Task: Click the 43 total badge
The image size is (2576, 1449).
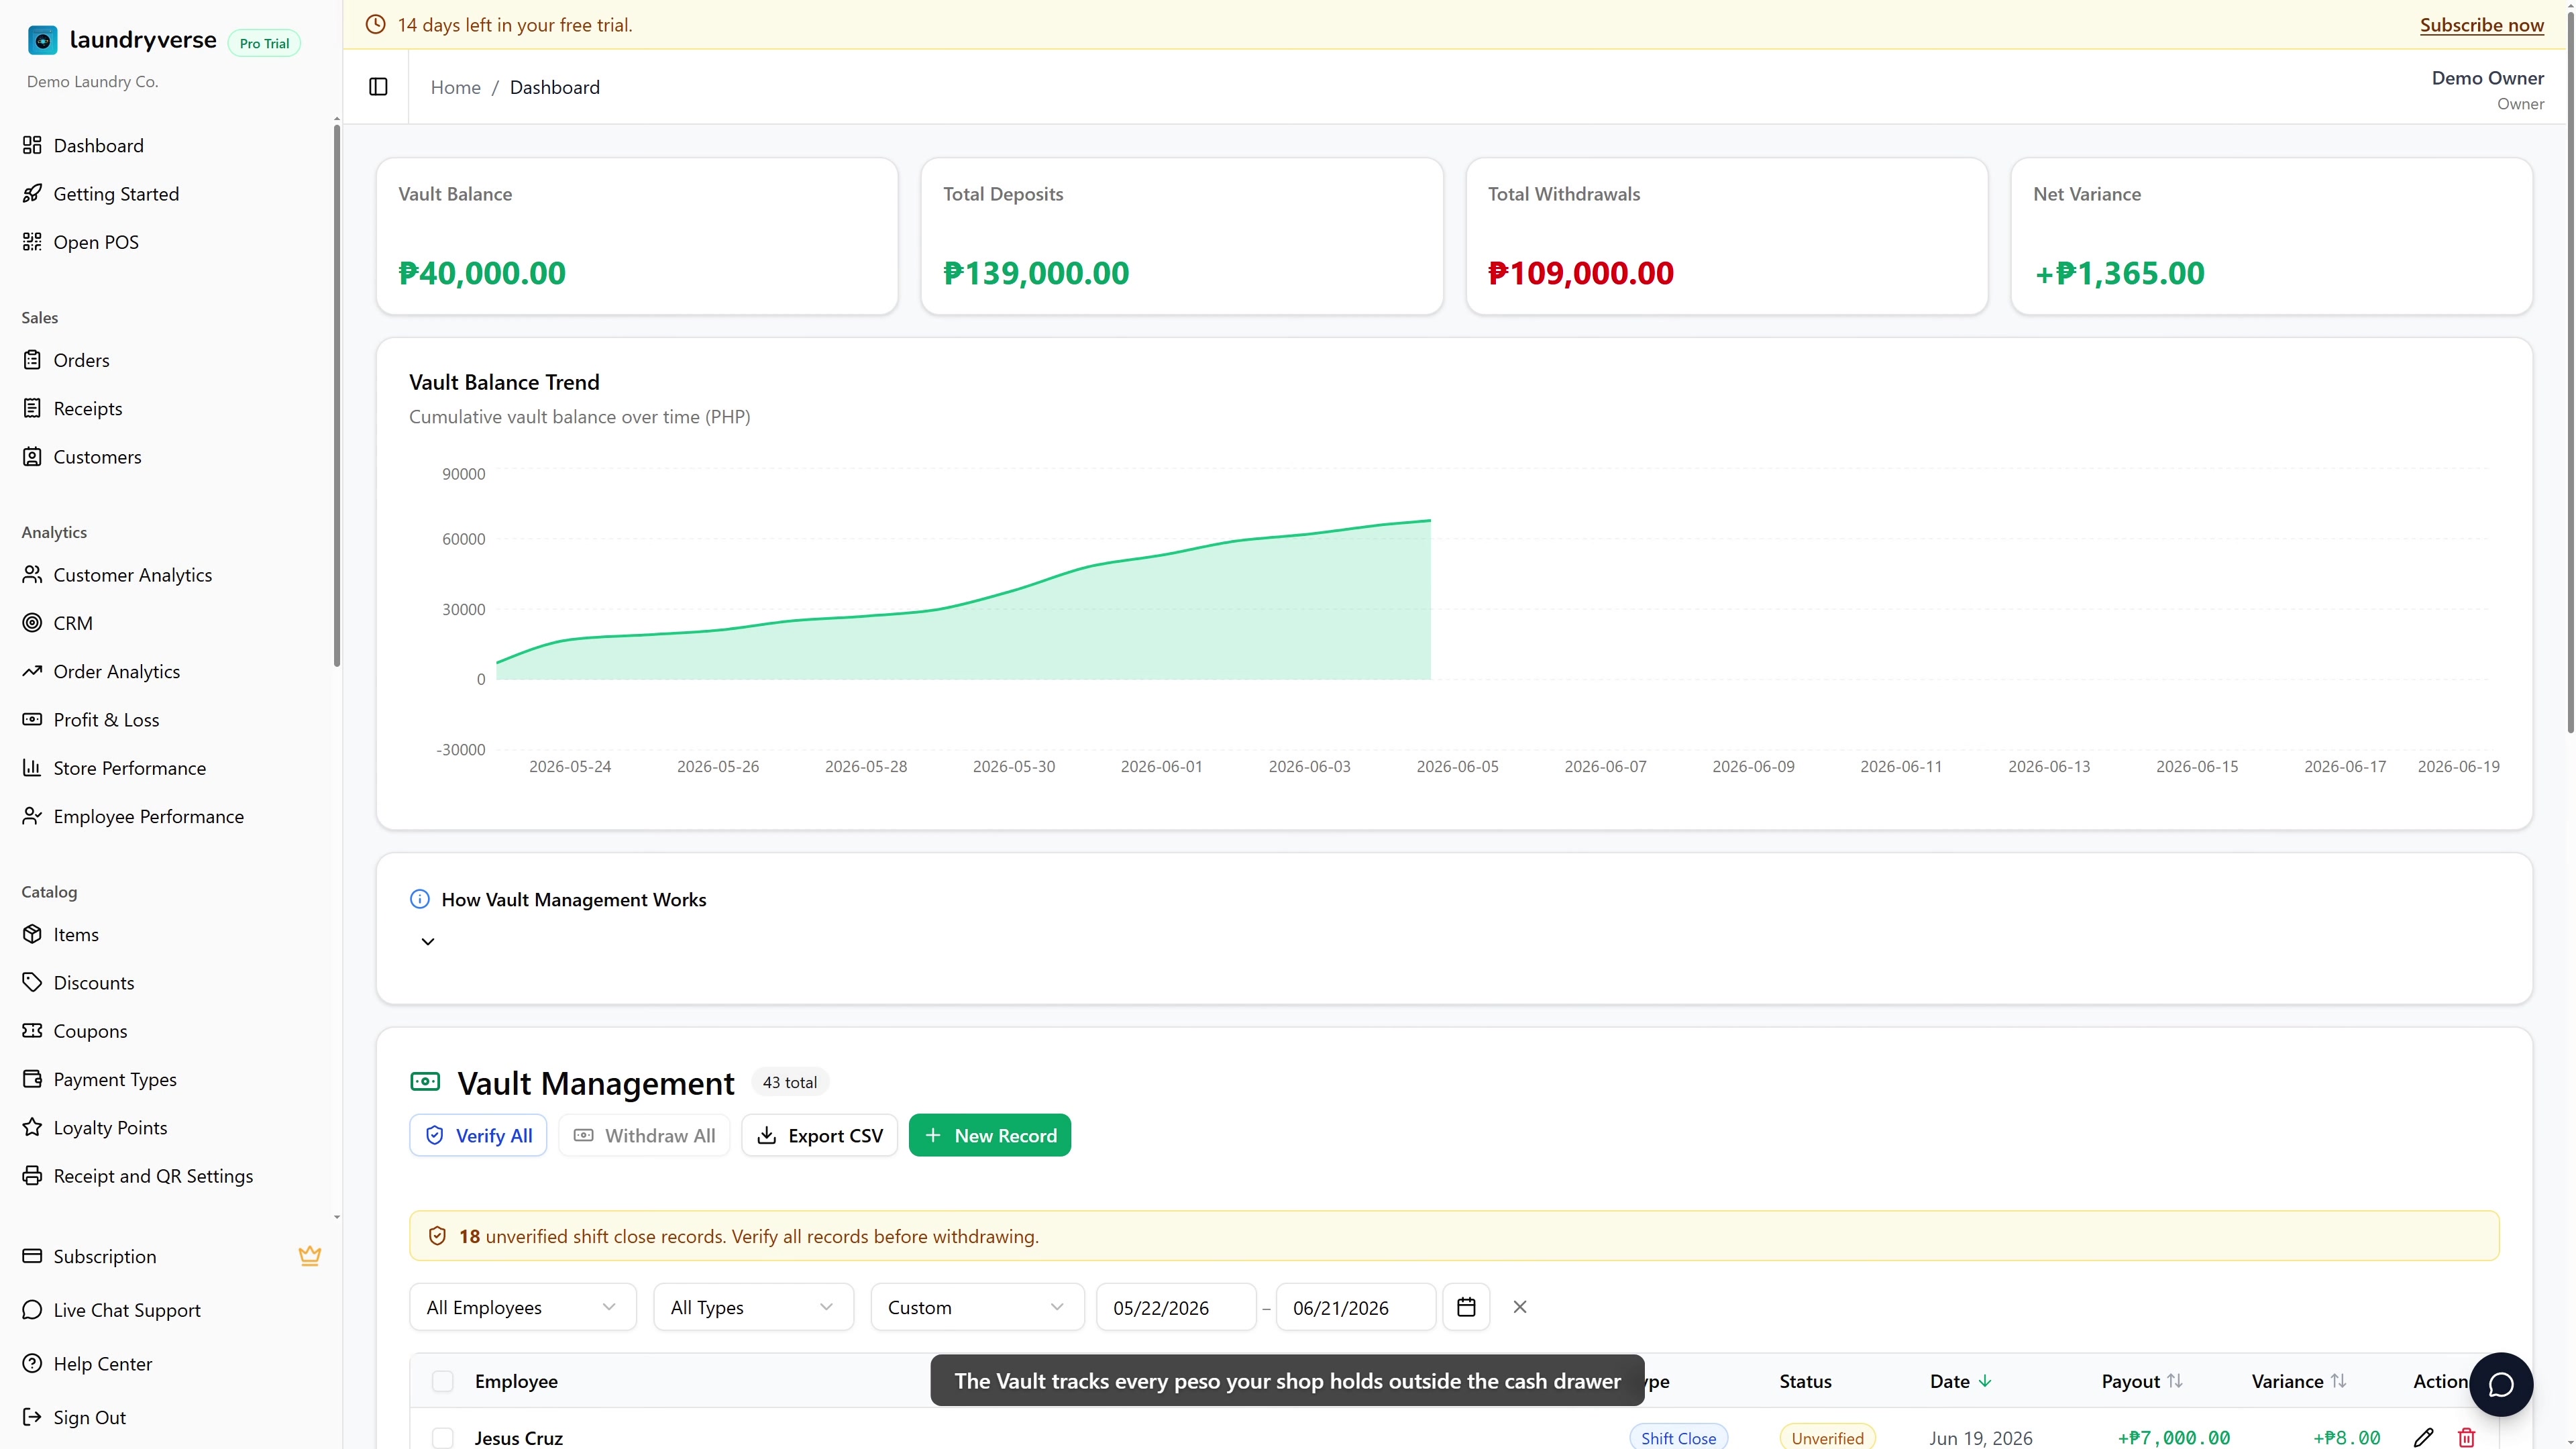Action: pos(790,1082)
